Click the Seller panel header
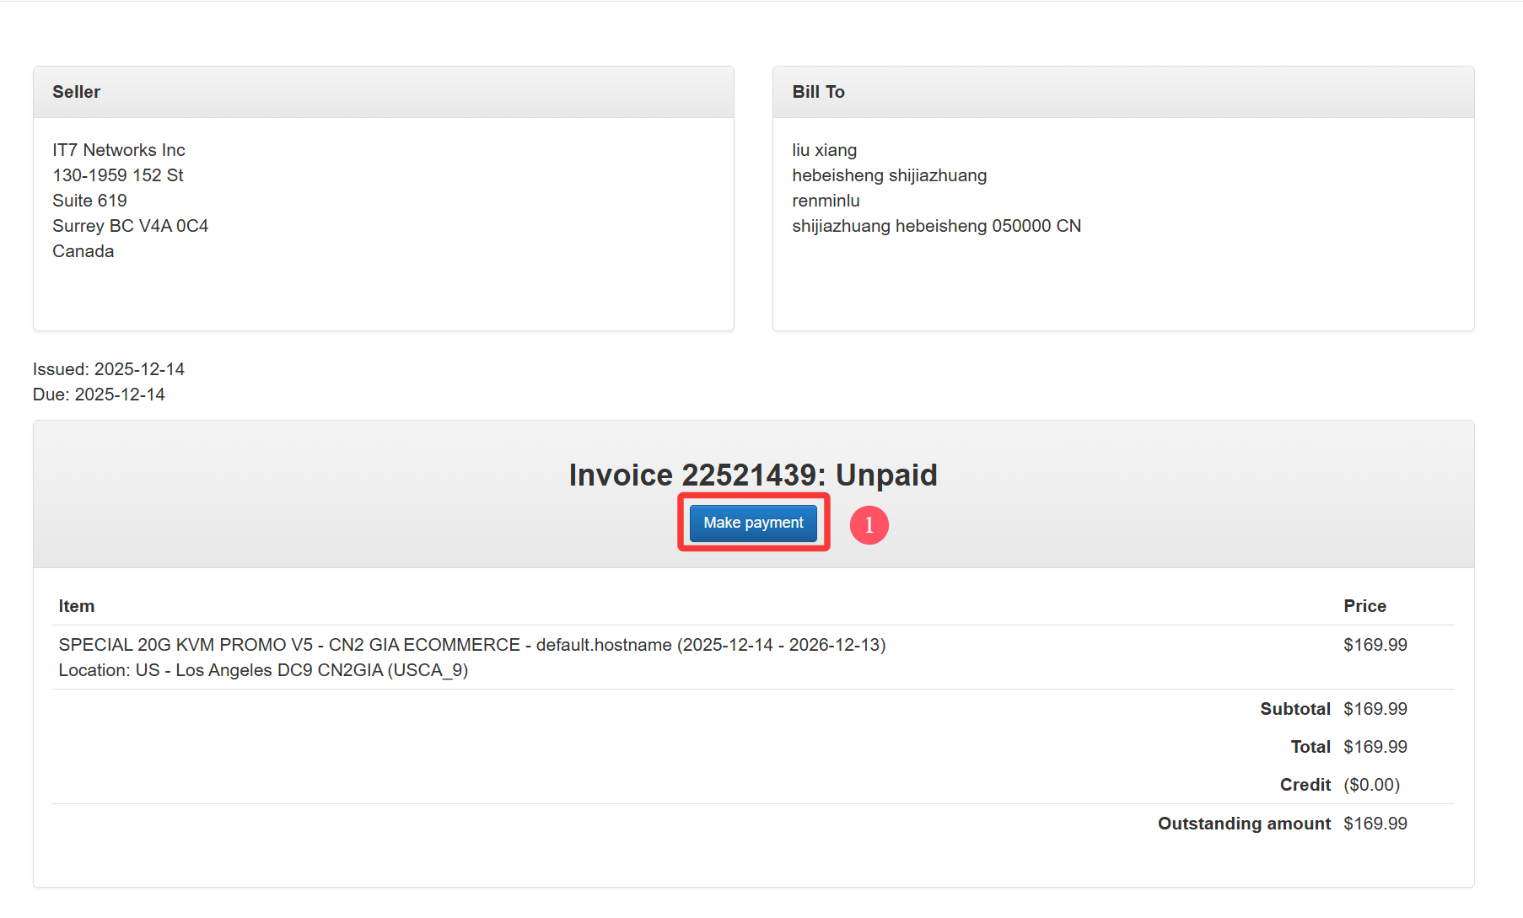Screen dimensions: 1523x918 tap(76, 92)
